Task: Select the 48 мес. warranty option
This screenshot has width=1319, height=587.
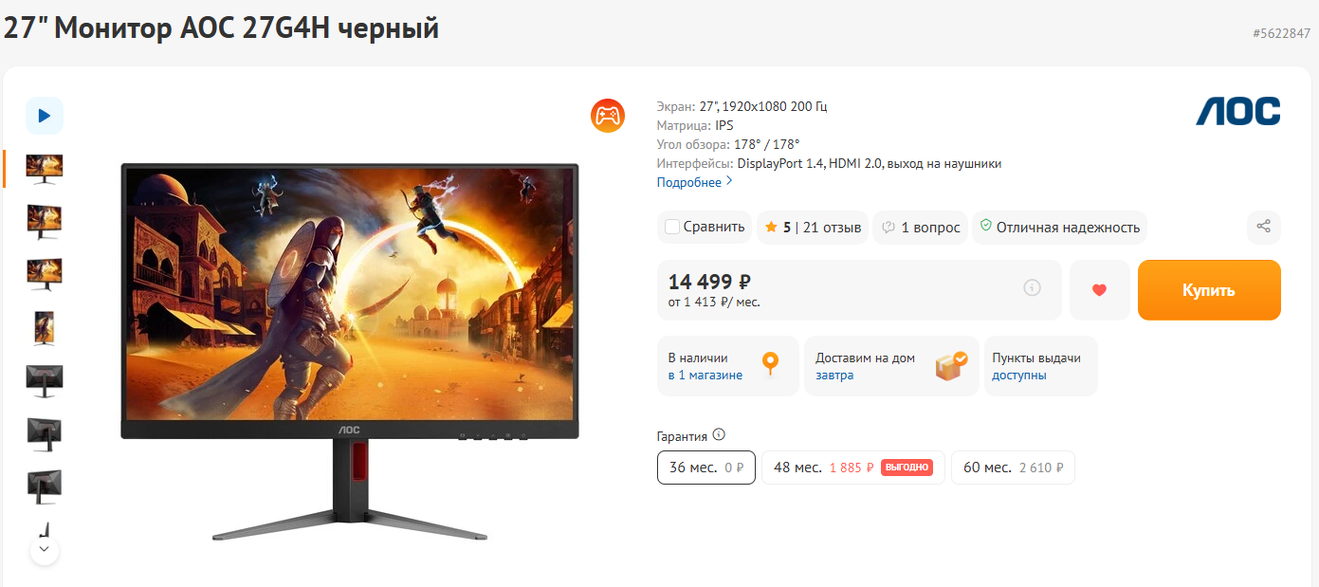Action: pyautogui.click(x=853, y=468)
